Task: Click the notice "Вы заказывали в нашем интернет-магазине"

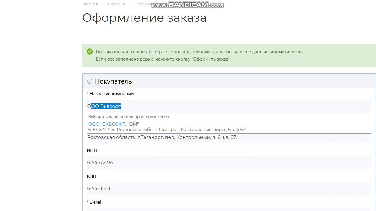Action: (199, 52)
